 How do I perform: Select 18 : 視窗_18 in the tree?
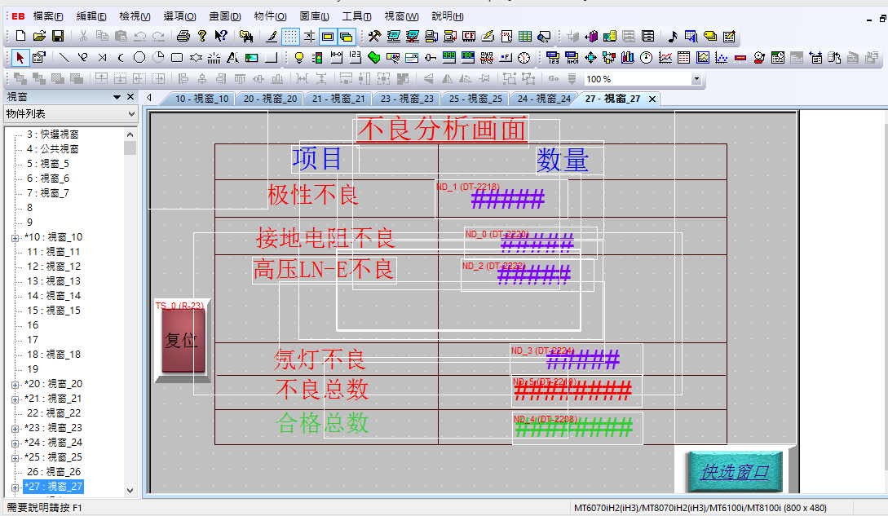click(x=53, y=355)
